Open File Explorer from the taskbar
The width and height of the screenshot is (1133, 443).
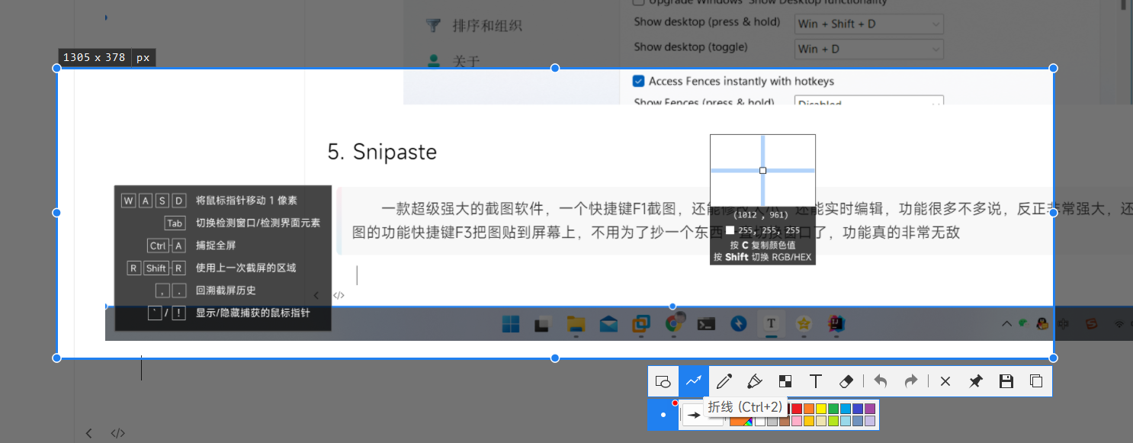(x=576, y=324)
